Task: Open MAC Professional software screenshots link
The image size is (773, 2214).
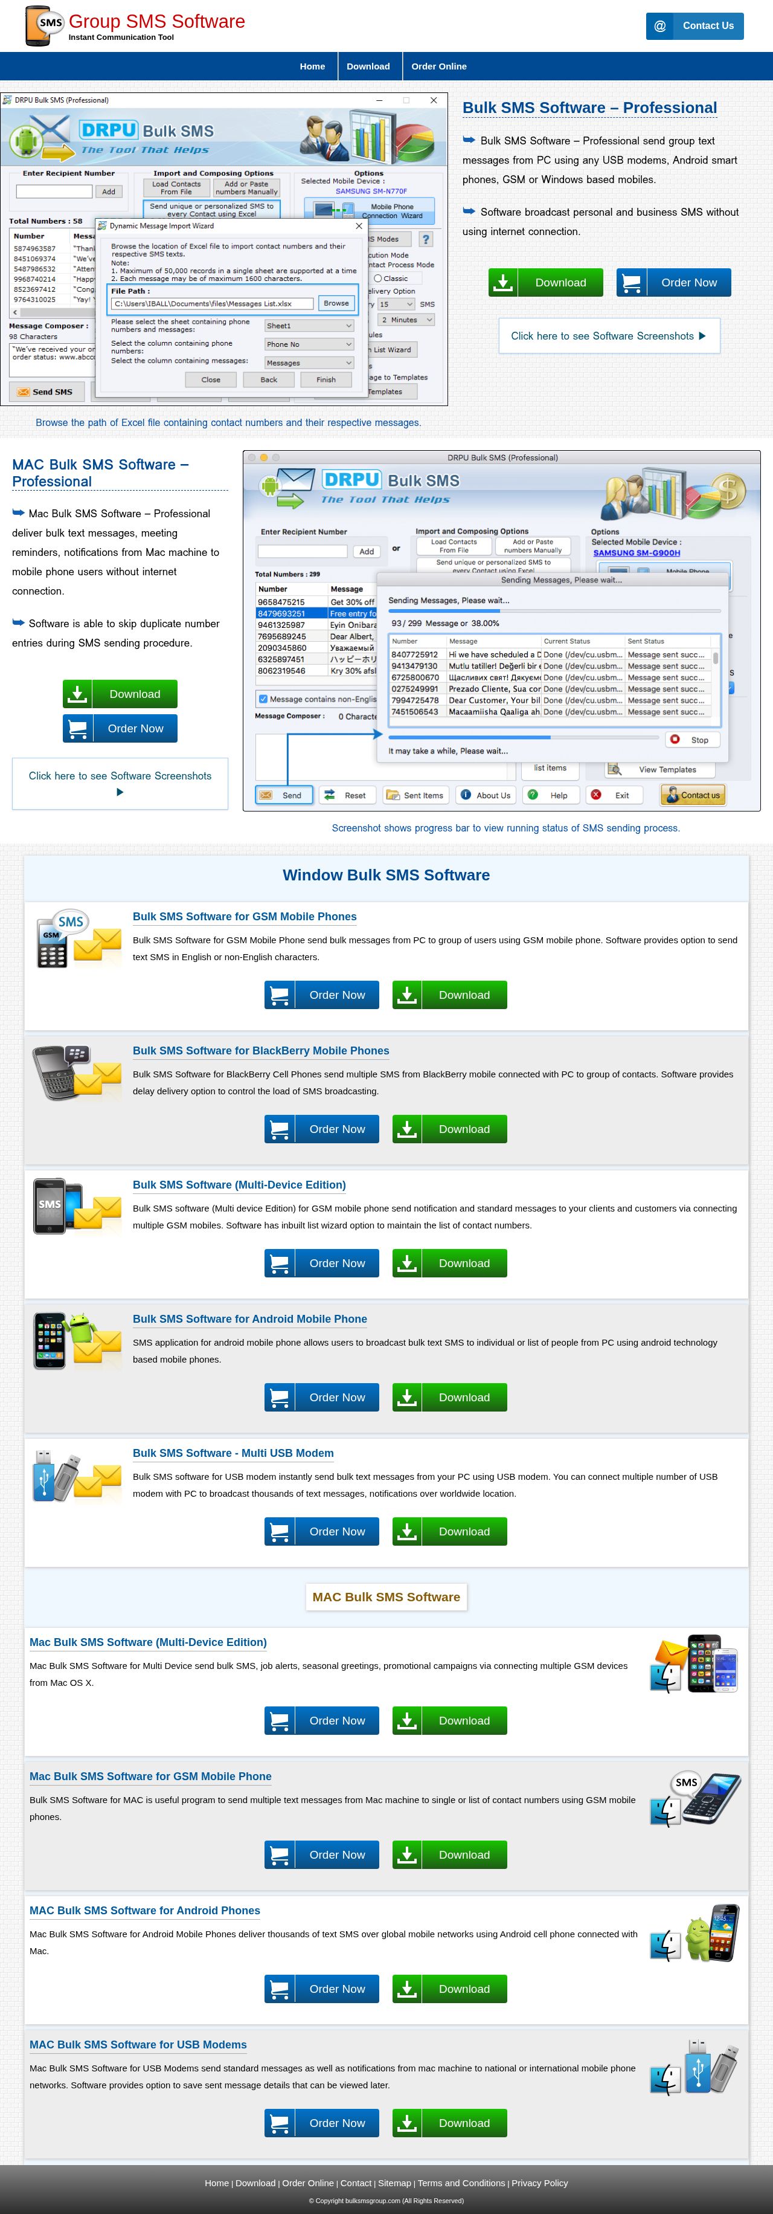Action: pyautogui.click(x=120, y=783)
